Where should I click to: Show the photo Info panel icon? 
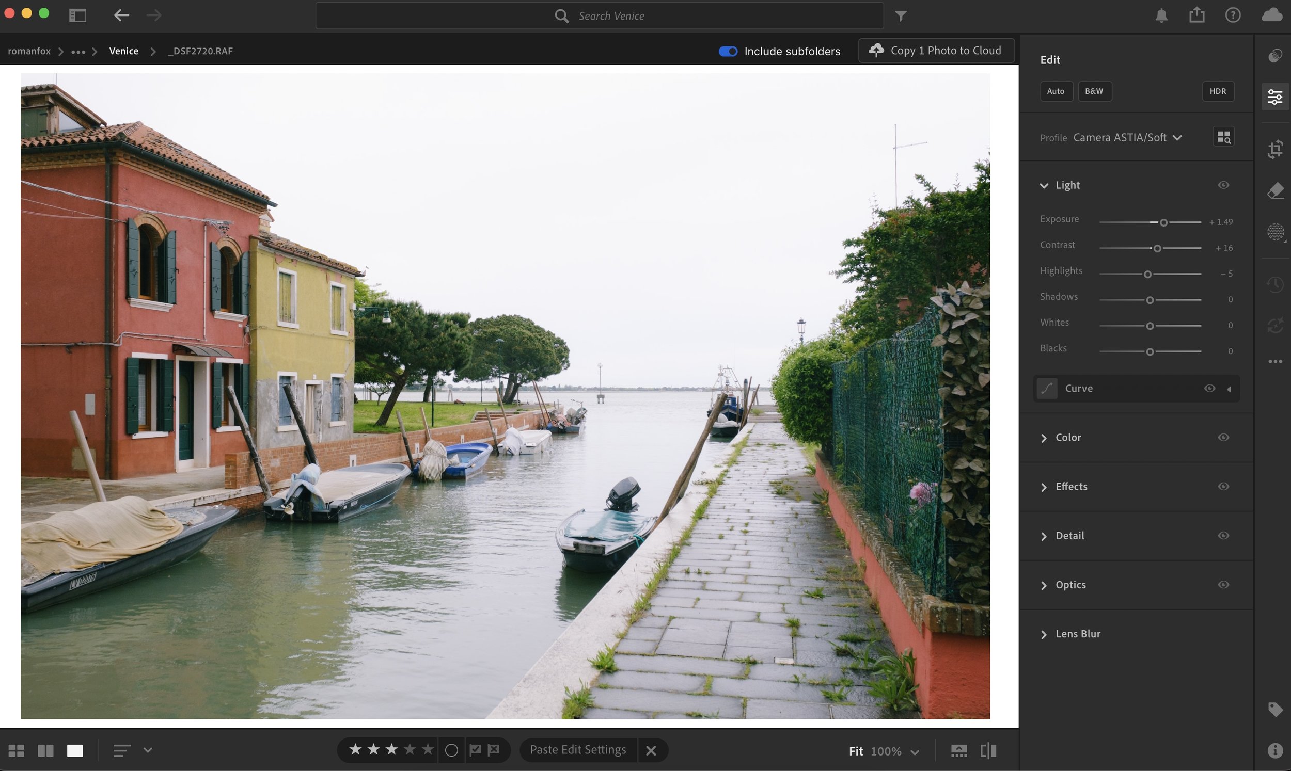pos(1275,750)
